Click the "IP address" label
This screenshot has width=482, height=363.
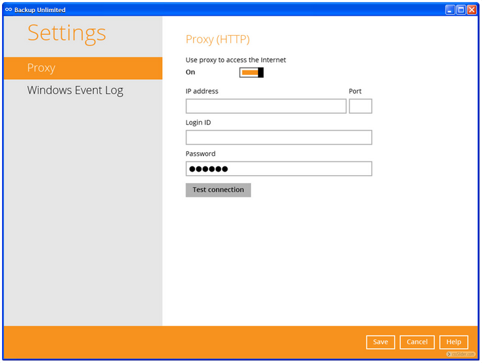pyautogui.click(x=202, y=91)
